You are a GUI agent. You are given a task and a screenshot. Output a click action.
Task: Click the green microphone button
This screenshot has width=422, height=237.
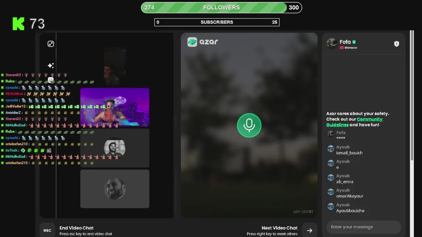249,125
